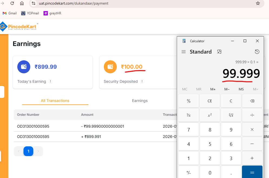Viewport: 269px width, 178px height.
Task: Click the calculator History icon
Action: 257,52
